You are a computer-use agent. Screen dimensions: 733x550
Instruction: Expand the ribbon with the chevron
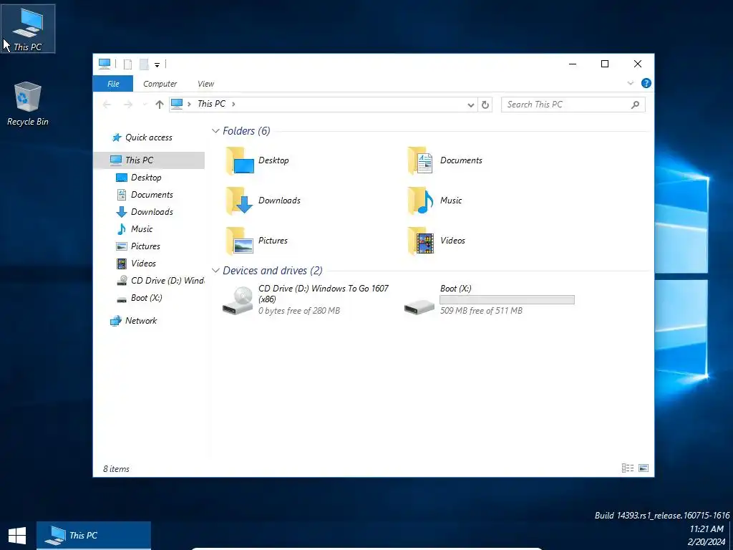coord(630,83)
